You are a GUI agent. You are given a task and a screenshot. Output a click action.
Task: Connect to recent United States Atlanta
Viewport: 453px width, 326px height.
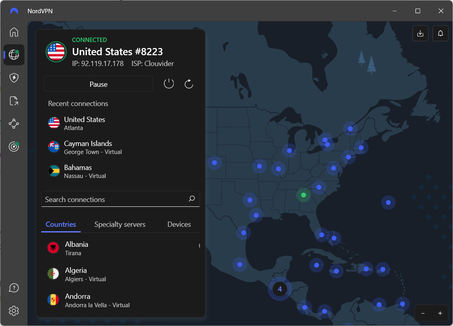coord(120,123)
